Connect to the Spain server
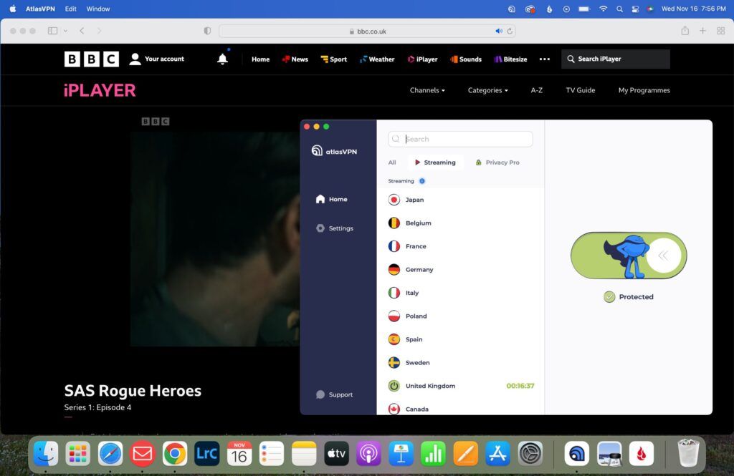Viewport: 734px width, 476px height. click(x=460, y=339)
